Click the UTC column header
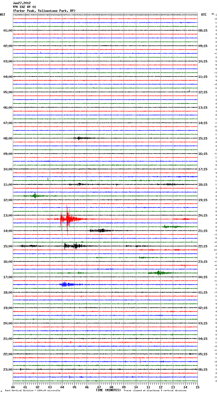 point(204,15)
